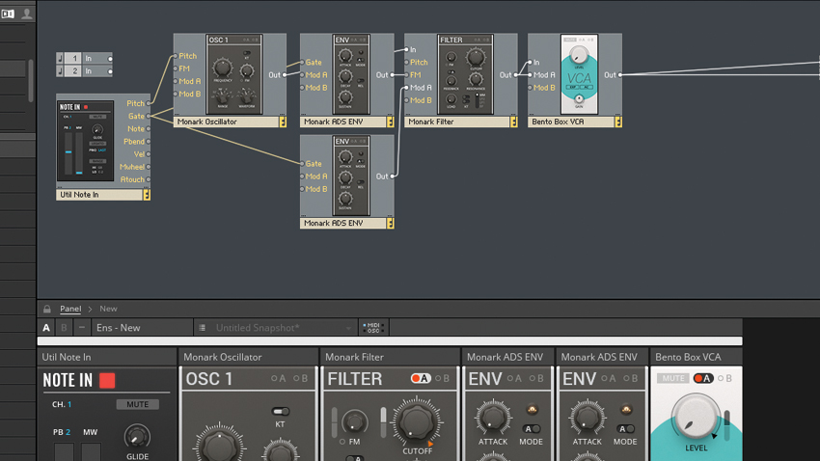Click the MIDI OSC indicator icon

(x=372, y=328)
